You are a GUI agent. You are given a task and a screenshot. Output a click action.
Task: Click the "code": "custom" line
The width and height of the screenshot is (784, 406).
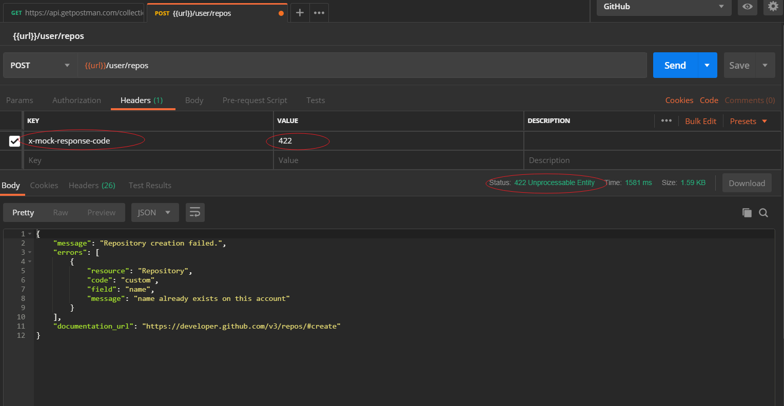(x=123, y=280)
